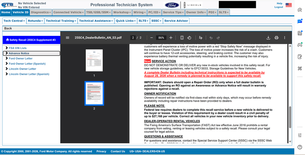Open the Tech Central dropdown
Screen dimensions: 305x155
point(14,21)
